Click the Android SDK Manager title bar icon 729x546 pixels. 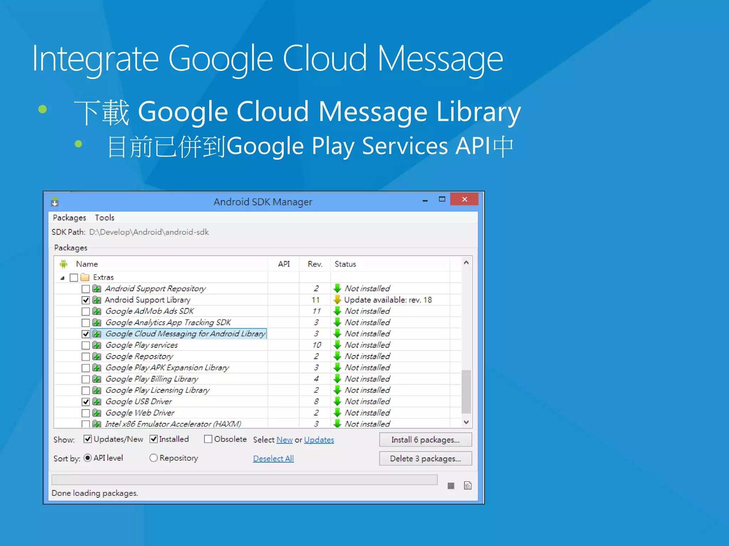54,202
